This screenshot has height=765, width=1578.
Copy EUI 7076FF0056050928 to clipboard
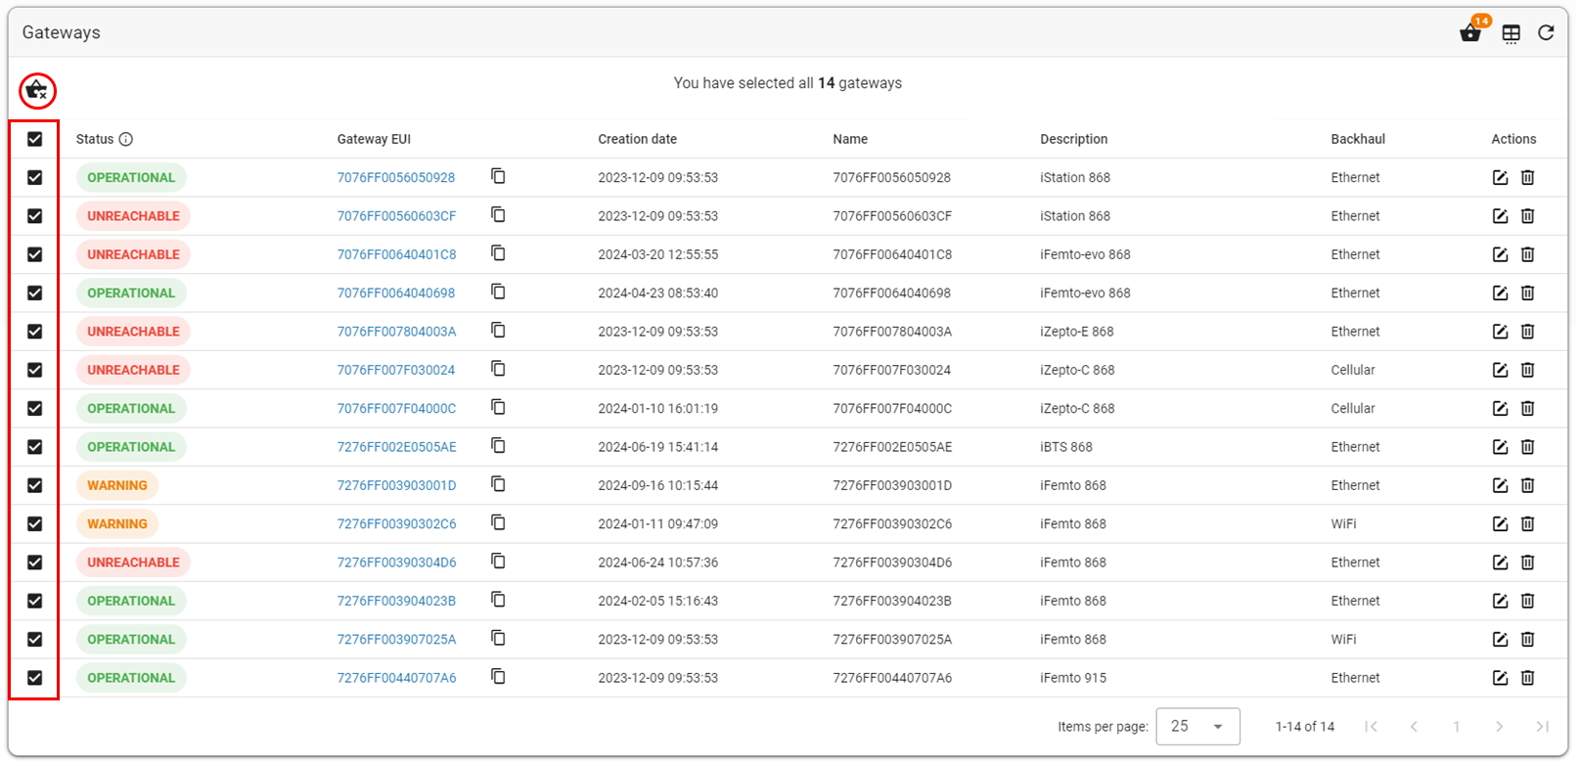click(498, 176)
